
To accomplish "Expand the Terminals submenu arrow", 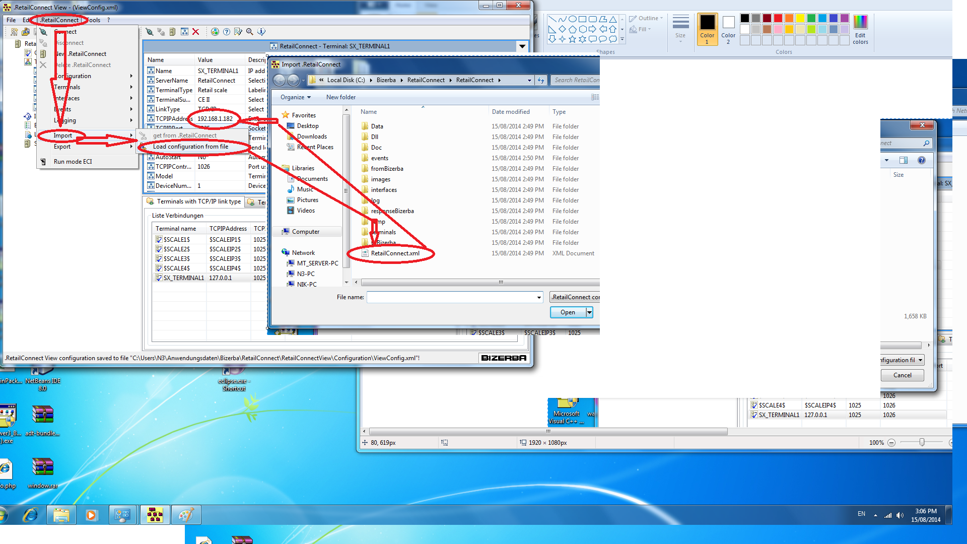I will point(131,87).
